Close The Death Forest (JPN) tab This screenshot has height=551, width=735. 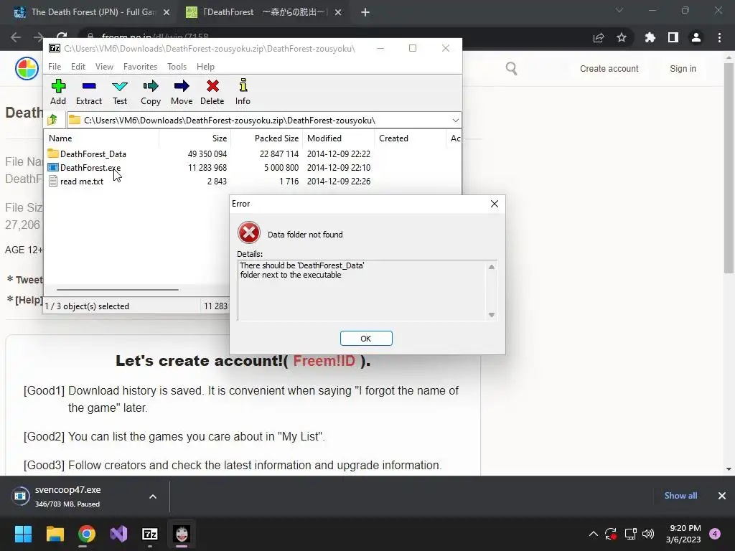pyautogui.click(x=167, y=13)
